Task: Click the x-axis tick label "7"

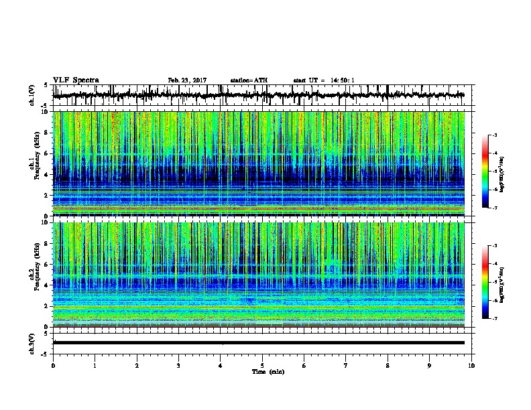Action: tap(346, 366)
